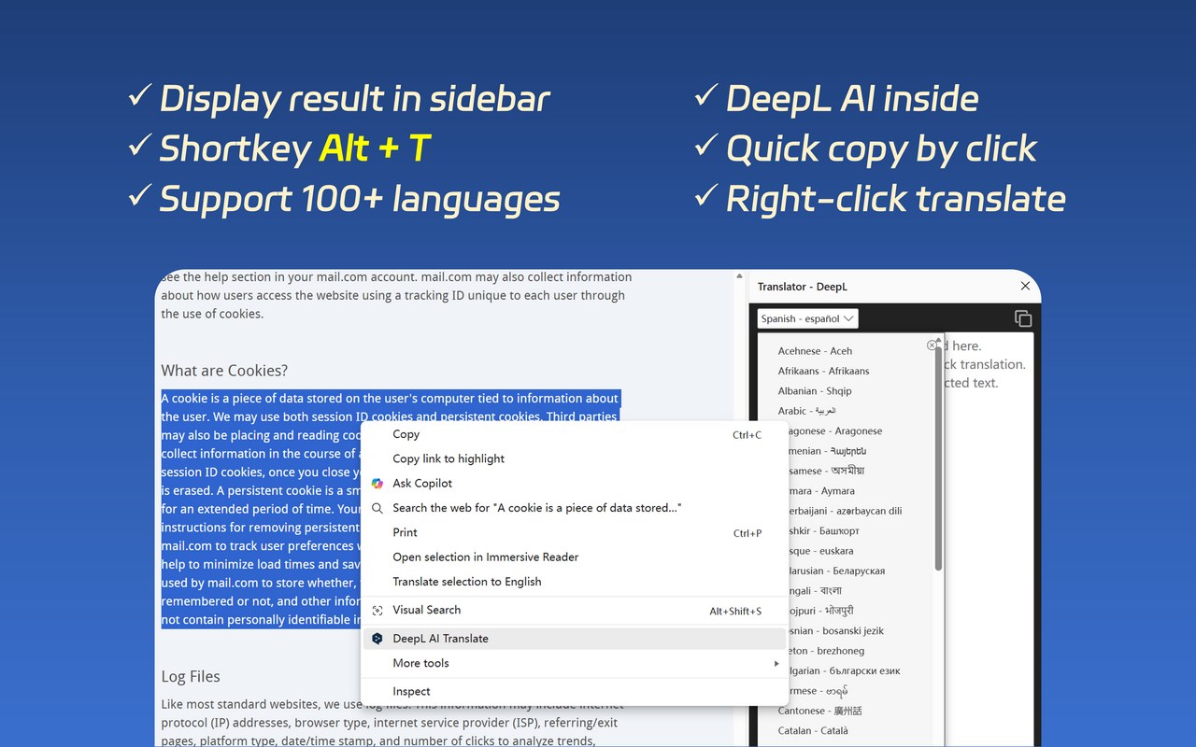
Task: Click Translate selection to English
Action: (x=468, y=581)
